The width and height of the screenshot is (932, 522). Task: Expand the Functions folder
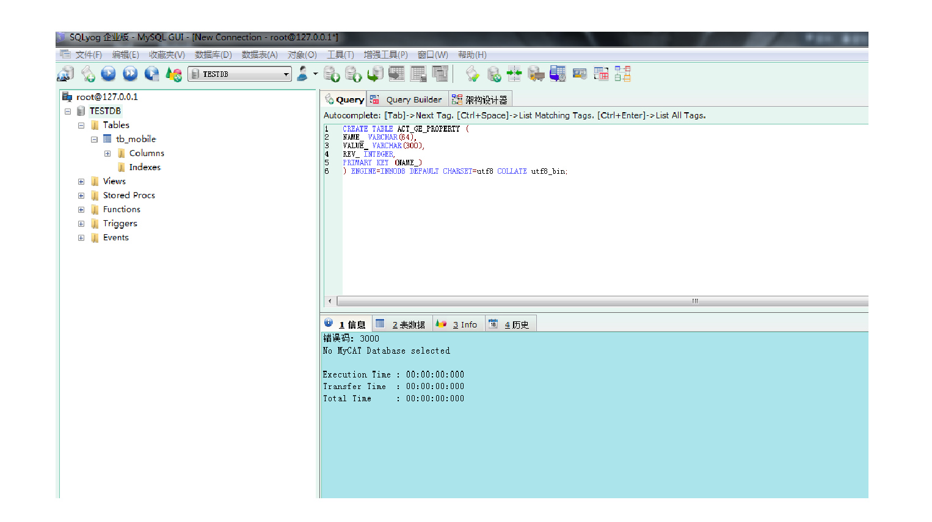pos(81,210)
